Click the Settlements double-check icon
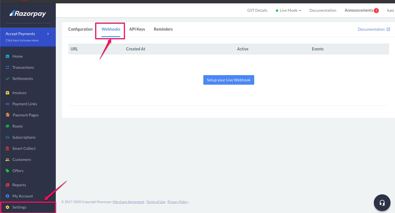 coord(8,79)
